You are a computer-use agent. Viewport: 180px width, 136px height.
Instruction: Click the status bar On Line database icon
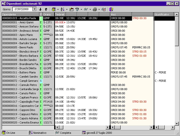click(4, 133)
